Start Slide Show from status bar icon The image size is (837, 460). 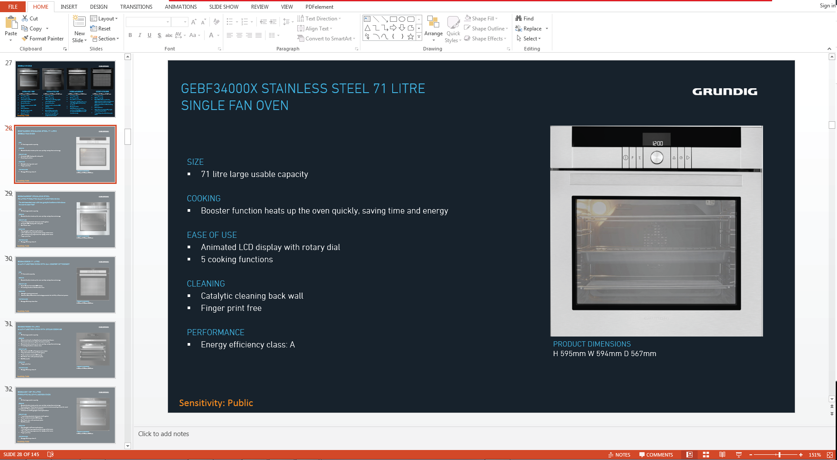point(739,455)
